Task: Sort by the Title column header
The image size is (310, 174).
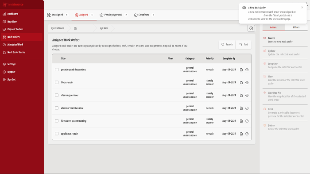Action: click(63, 58)
